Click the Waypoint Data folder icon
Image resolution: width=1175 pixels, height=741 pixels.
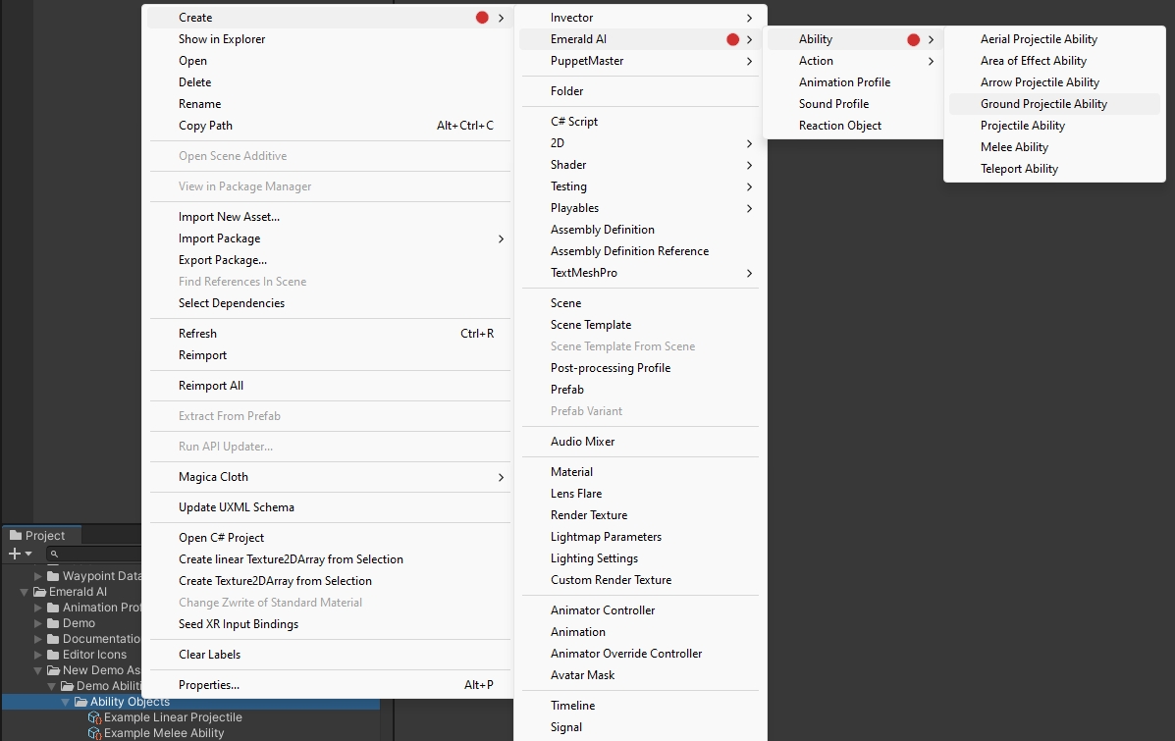tap(53, 576)
